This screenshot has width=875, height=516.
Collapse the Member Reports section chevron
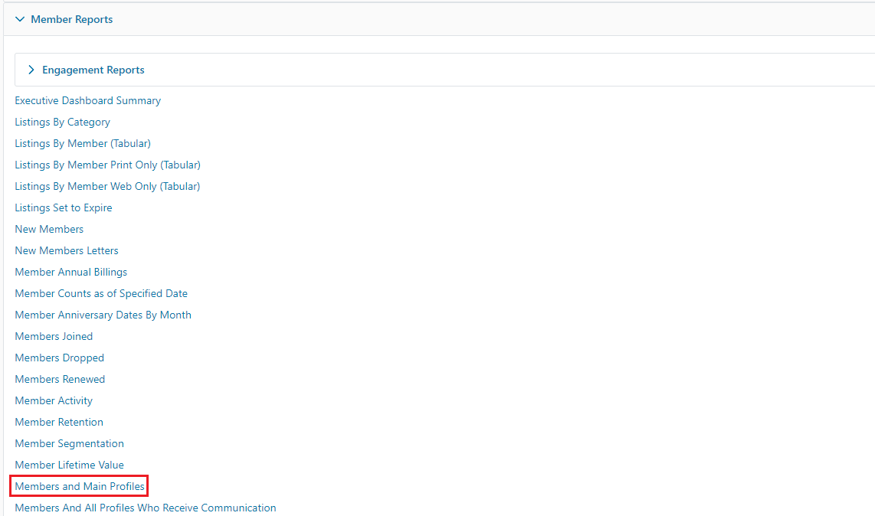(x=20, y=20)
